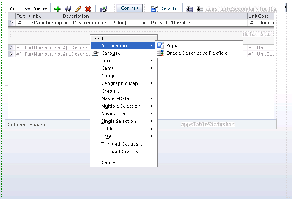297x199 pixels.
Task: Click the Description column header
Action: coord(101,16)
